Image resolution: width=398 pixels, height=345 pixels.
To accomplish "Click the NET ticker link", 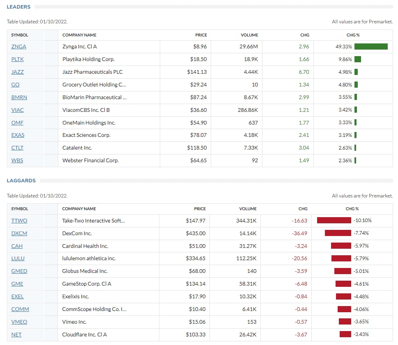I will click(16, 335).
